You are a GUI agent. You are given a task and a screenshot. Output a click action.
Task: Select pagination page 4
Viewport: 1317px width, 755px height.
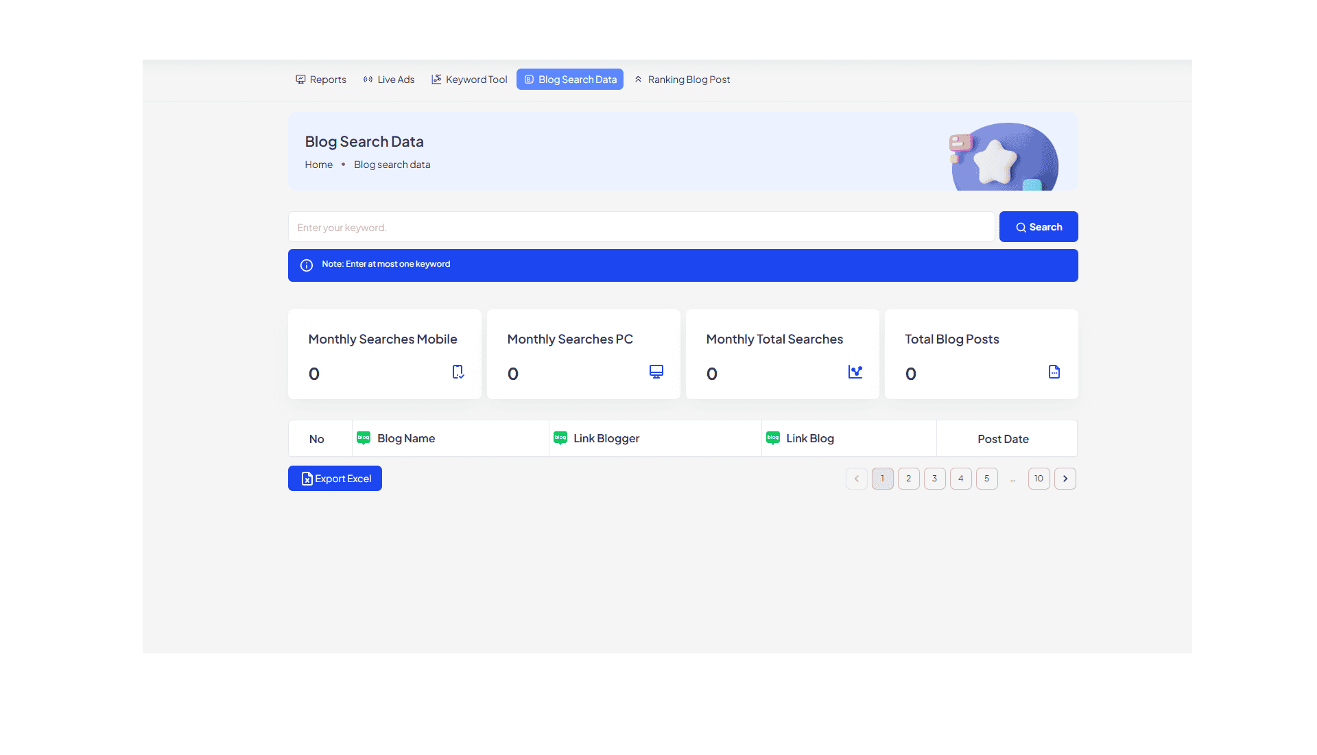click(961, 479)
